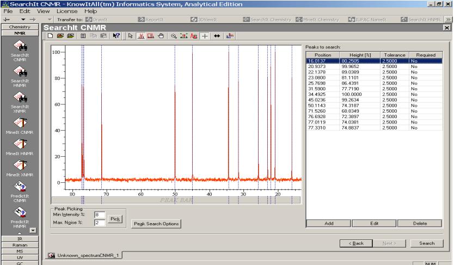The width and height of the screenshot is (454, 265).
Task: Transfer to ReportIt
Action: (x=151, y=20)
